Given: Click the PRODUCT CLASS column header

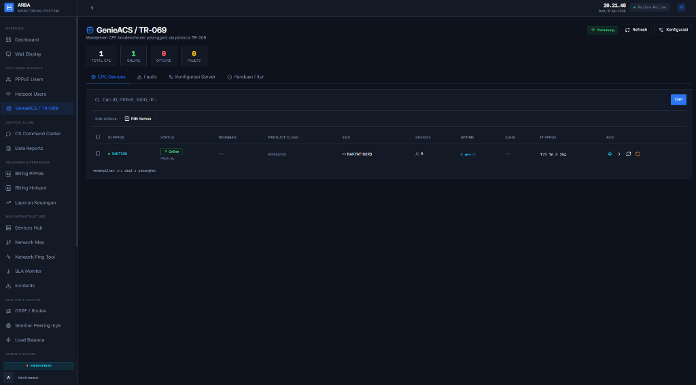Looking at the screenshot, I should 283,137.
